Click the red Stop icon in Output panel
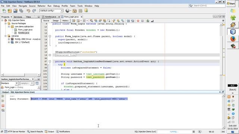Image resolution: width=239 pixels, height=134 pixels. tap(3, 106)
